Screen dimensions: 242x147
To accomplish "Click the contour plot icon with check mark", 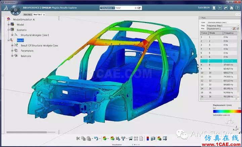I will [x=113, y=139].
